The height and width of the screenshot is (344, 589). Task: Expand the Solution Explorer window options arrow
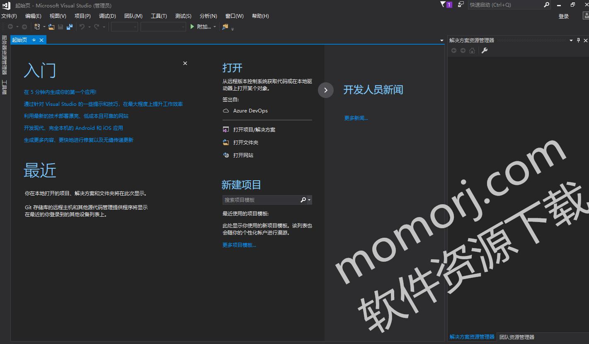(x=571, y=40)
